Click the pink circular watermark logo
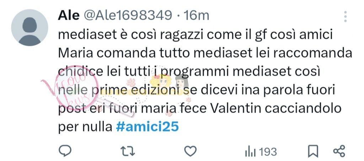Screen dimensions: 364x161 pyautogui.click(x=78, y=87)
